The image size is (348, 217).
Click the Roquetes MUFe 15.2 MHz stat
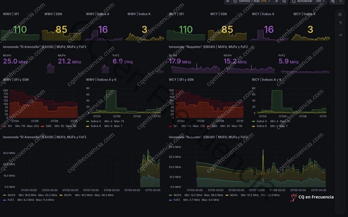point(235,61)
